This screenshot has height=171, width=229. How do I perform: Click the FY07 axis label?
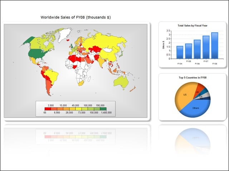click(x=206, y=61)
